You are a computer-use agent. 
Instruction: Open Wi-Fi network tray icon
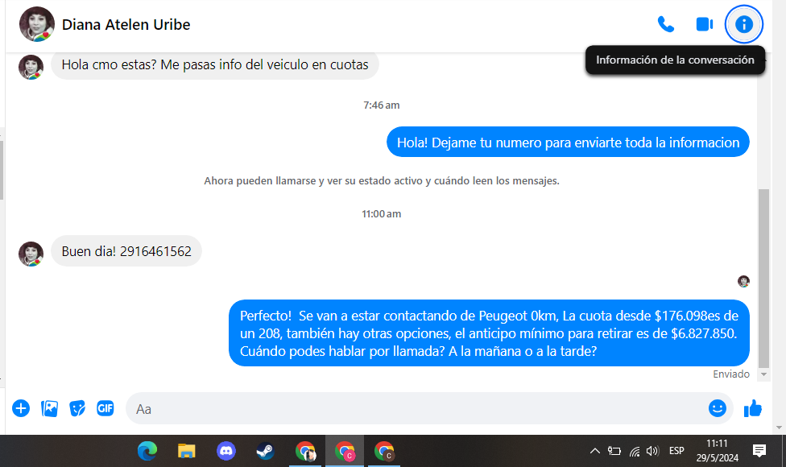click(635, 452)
